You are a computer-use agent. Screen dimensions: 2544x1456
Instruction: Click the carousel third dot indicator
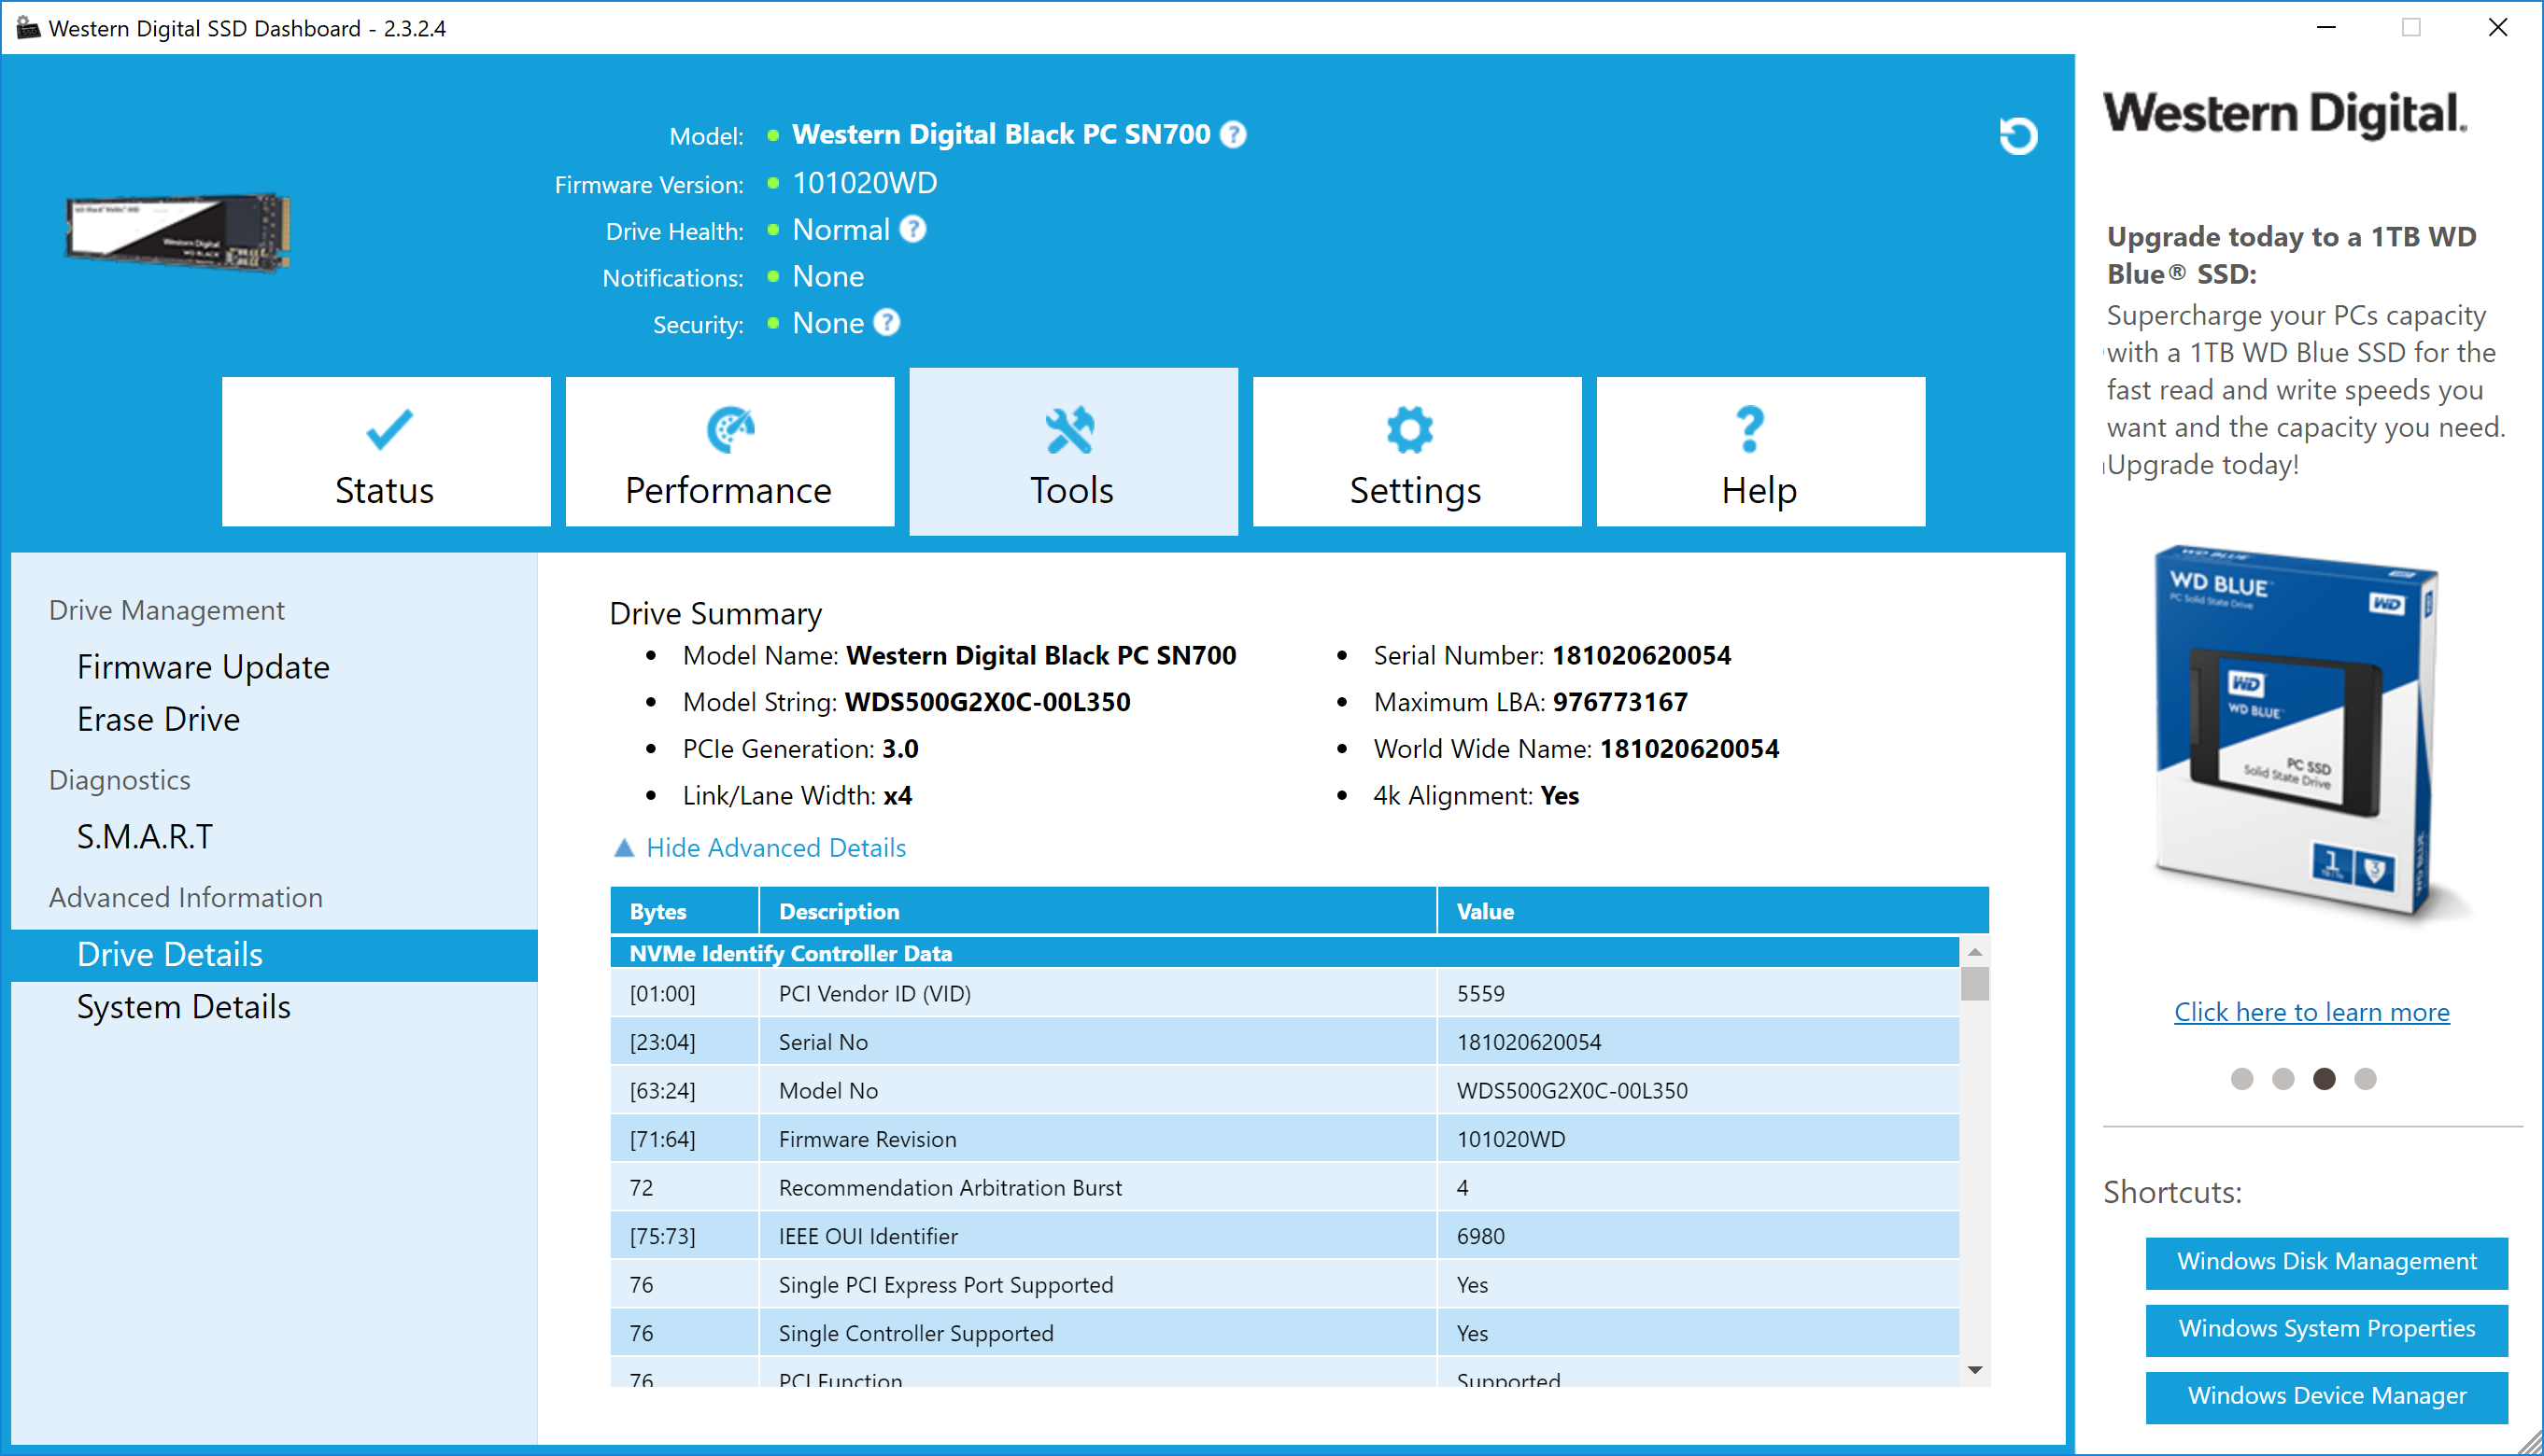2324,1077
